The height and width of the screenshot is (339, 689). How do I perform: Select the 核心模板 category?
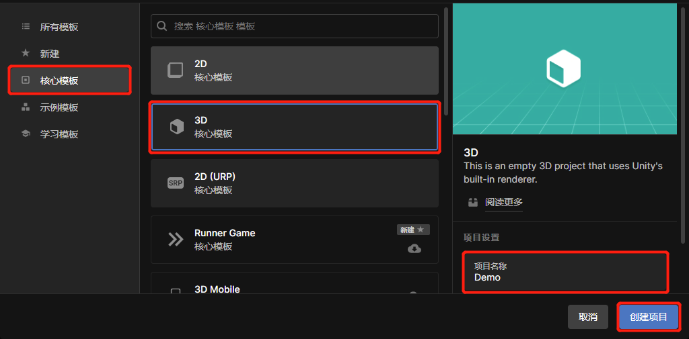pos(70,81)
